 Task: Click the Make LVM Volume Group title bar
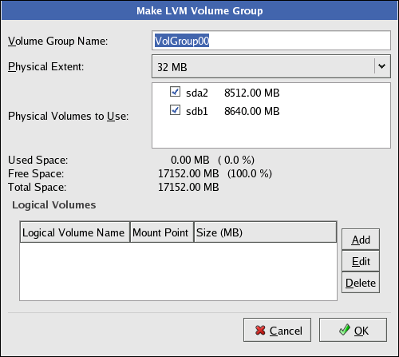click(x=199, y=10)
